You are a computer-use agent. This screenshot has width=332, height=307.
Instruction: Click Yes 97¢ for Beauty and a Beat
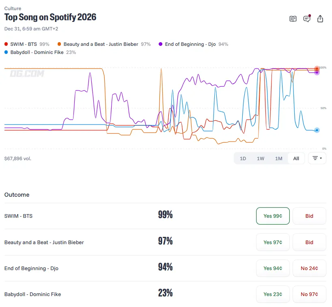(273, 242)
